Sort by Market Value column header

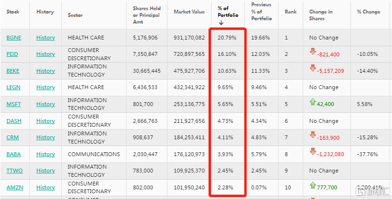point(189,12)
